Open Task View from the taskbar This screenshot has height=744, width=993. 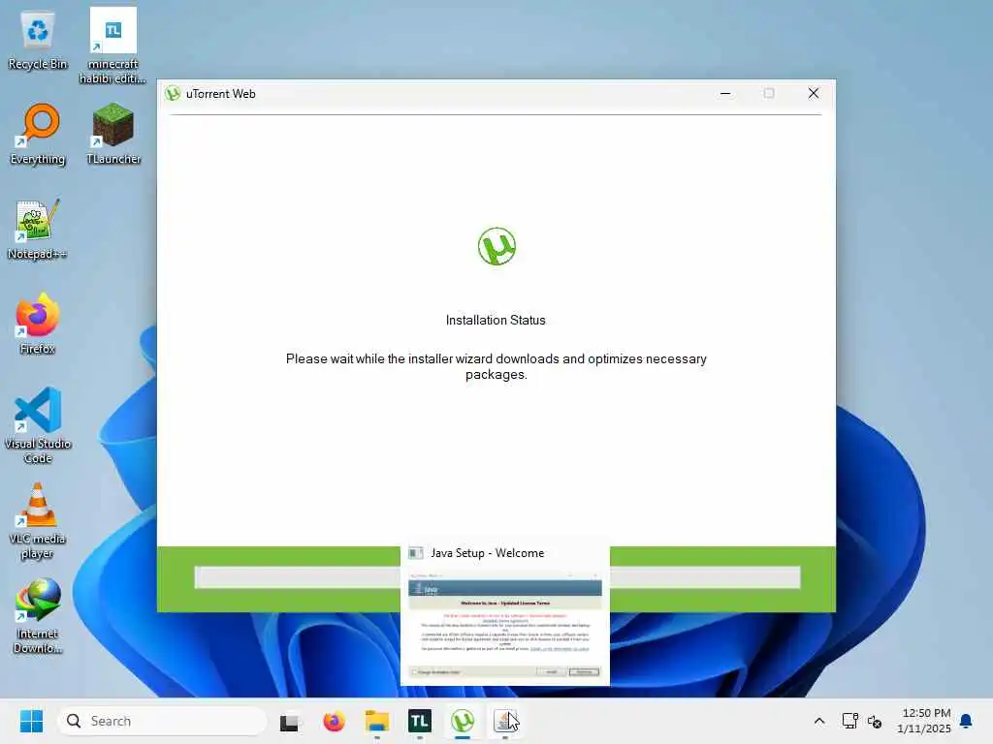tap(289, 721)
